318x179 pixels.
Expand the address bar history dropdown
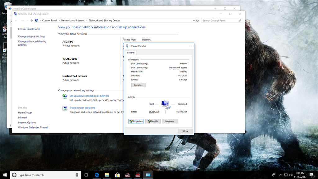[194, 21]
